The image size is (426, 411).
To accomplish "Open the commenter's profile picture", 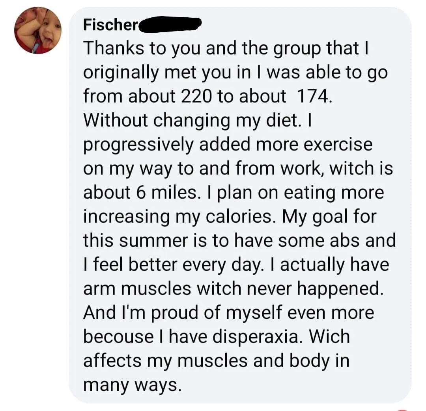I will pos(38,30).
